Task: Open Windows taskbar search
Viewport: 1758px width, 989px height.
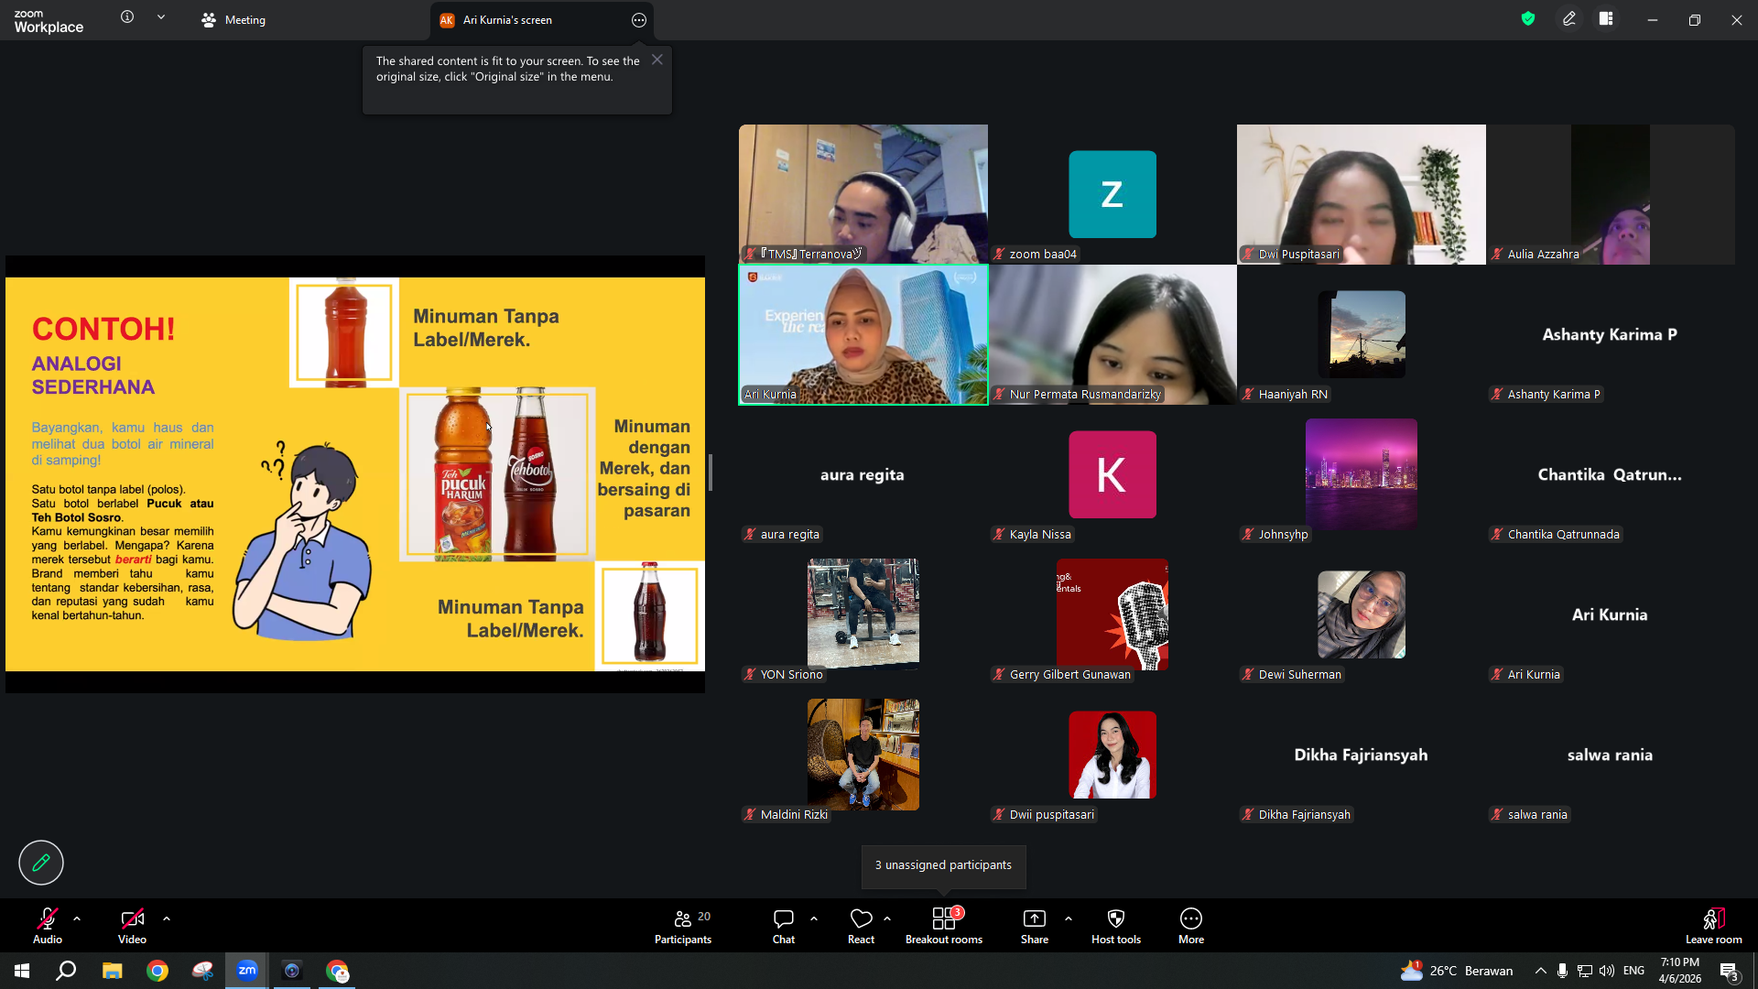Action: [x=66, y=971]
